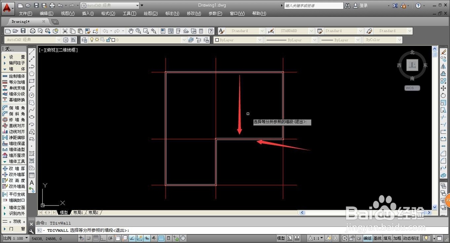Click the Save floppy icon in toolbar
Viewport: 450px width, 243px height.
[x=23, y=31]
